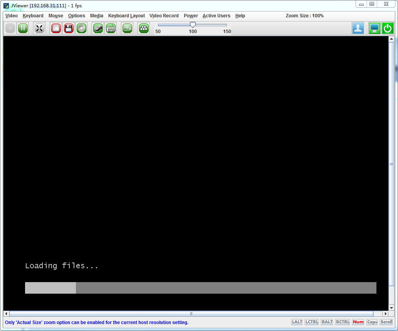Click the floppy disk redirection icon
Screen dimensions: 398x331
(69, 28)
